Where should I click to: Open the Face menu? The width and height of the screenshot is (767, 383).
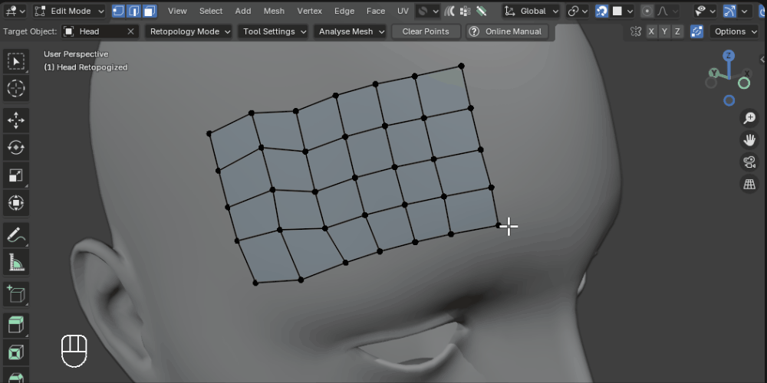click(x=376, y=11)
